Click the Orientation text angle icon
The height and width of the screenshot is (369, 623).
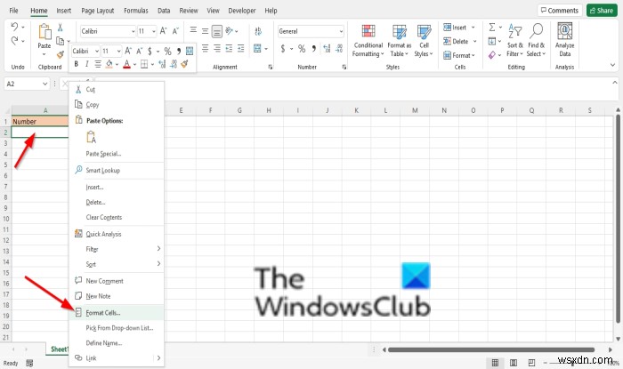[x=230, y=31]
